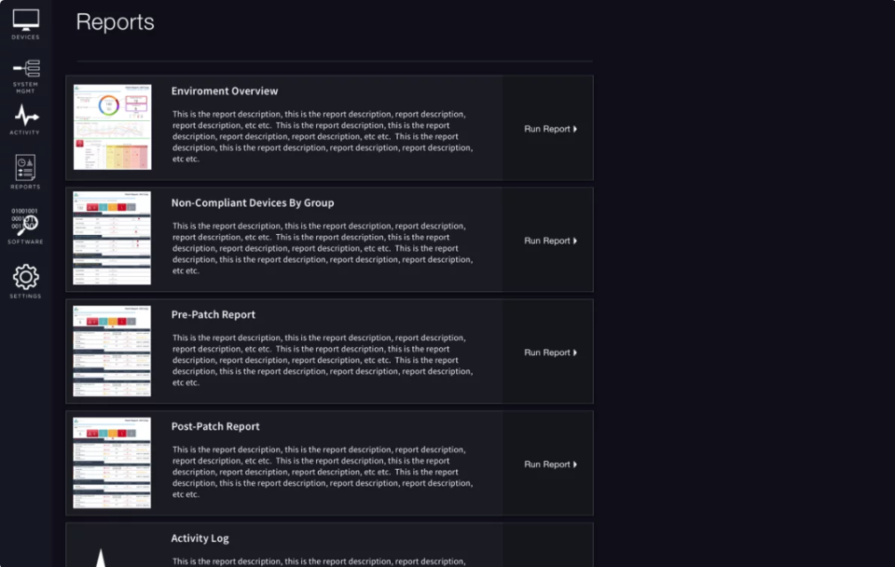This screenshot has width=895, height=567.
Task: Open the Activity Log title
Action: pyautogui.click(x=200, y=539)
